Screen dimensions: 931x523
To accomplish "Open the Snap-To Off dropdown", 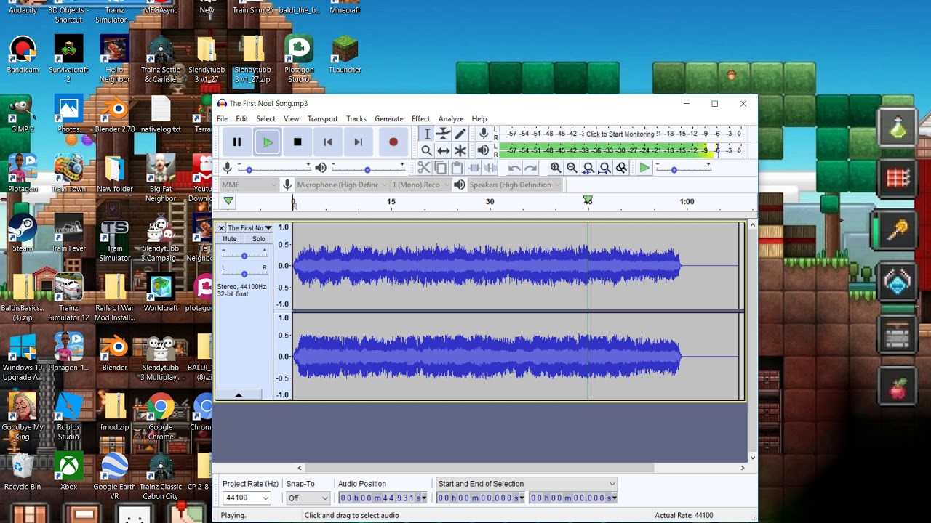I will point(308,498).
